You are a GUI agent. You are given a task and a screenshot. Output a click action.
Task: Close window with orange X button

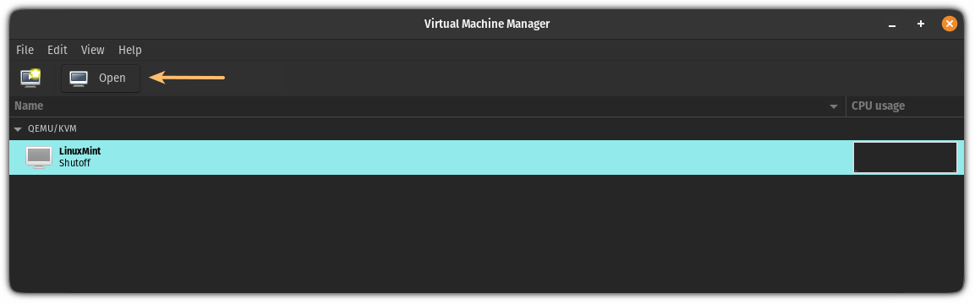point(949,24)
